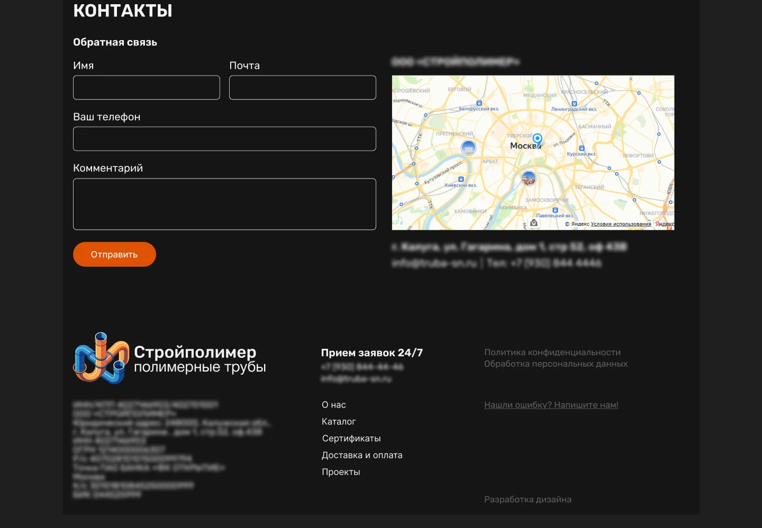762x528 pixels.
Task: Click the open-in-Yandex-Maps icon at map bottom
Action: 534,223
